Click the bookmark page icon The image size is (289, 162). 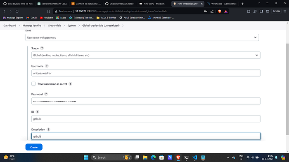pos(48,12)
